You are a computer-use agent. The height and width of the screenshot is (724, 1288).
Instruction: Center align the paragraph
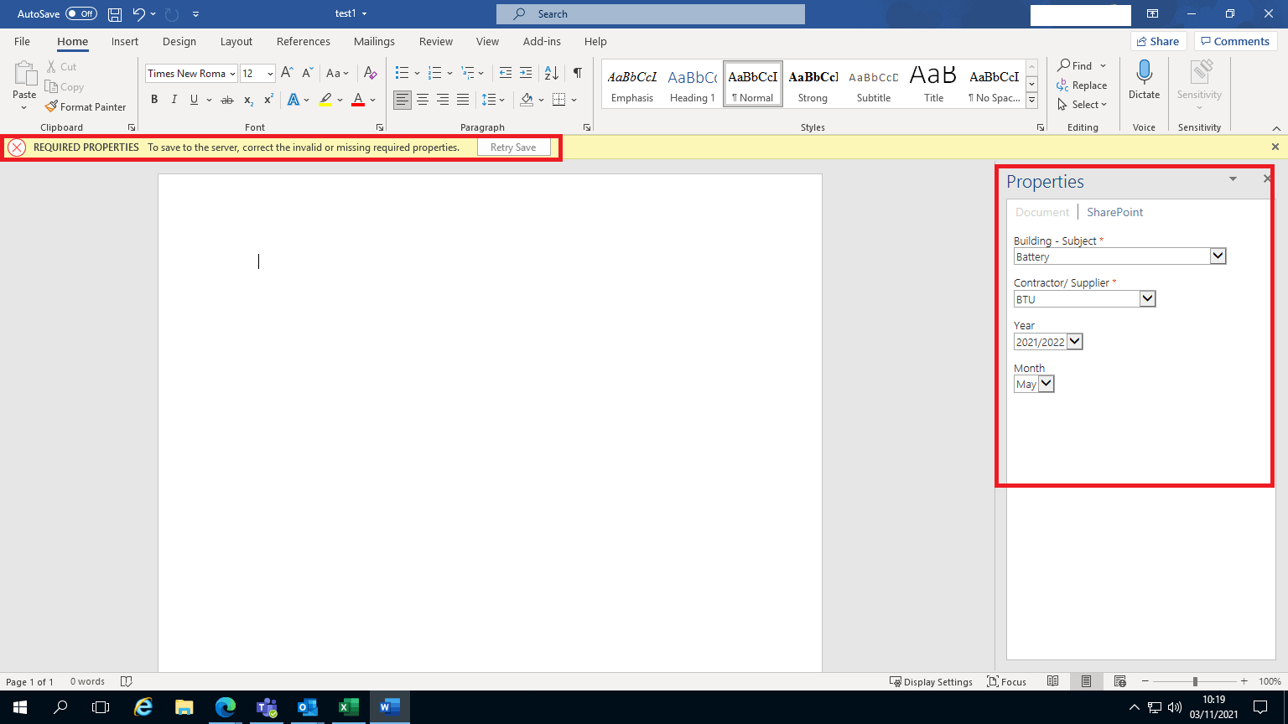[423, 100]
